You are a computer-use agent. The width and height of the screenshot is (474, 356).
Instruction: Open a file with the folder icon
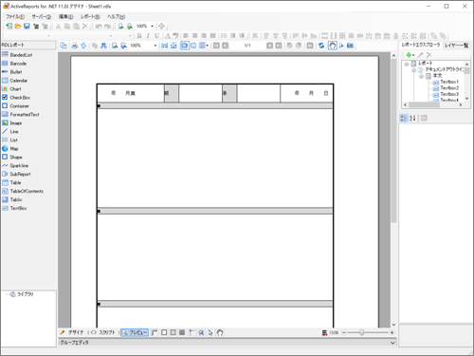(x=18, y=27)
